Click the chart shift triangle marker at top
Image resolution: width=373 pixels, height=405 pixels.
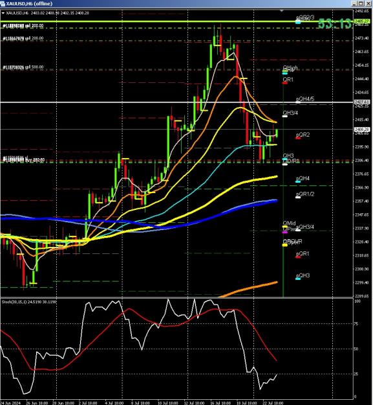(282, 11)
